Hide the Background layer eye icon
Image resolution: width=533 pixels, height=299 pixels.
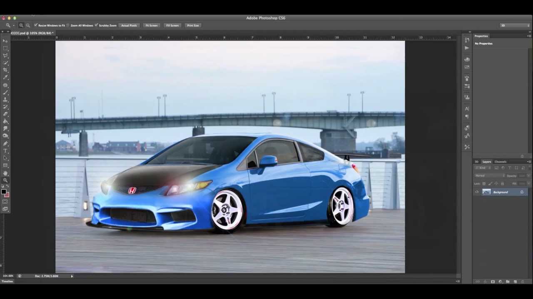coord(477,192)
